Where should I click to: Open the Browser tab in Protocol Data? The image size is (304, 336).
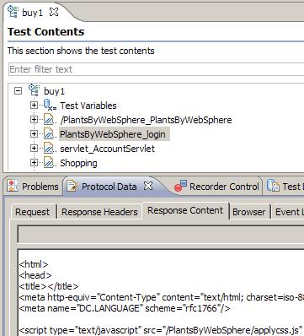[248, 212]
